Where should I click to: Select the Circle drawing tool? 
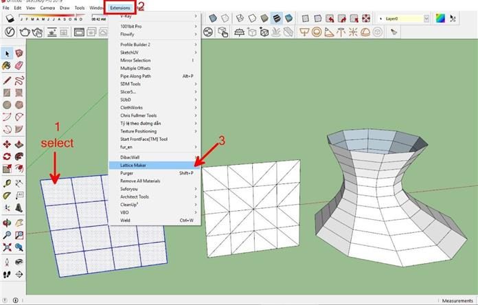[7, 105]
